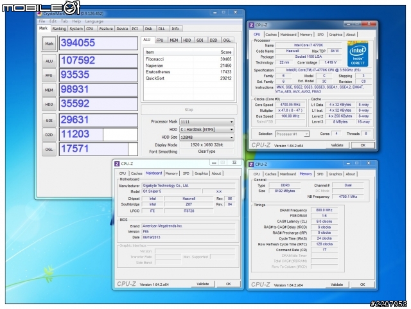Screen dimensions: 411x309
Task: Open the Disk tab in CrystalMark
Action: (148, 29)
